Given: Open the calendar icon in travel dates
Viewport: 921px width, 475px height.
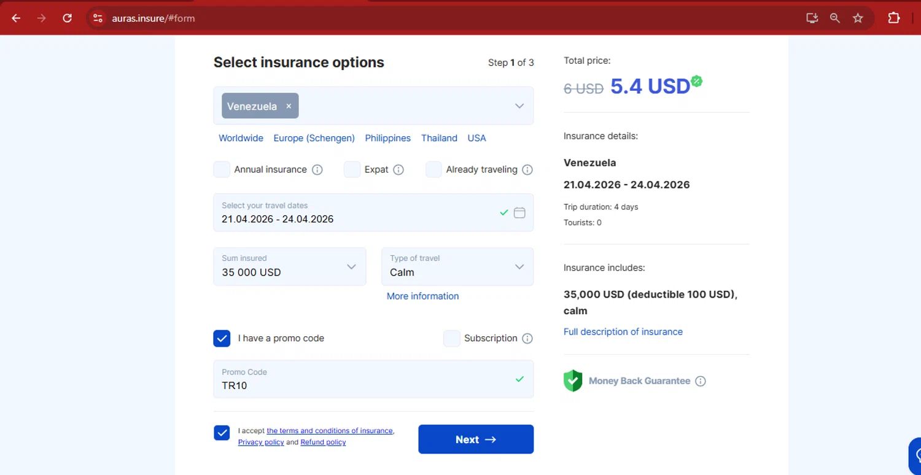Looking at the screenshot, I should point(519,212).
